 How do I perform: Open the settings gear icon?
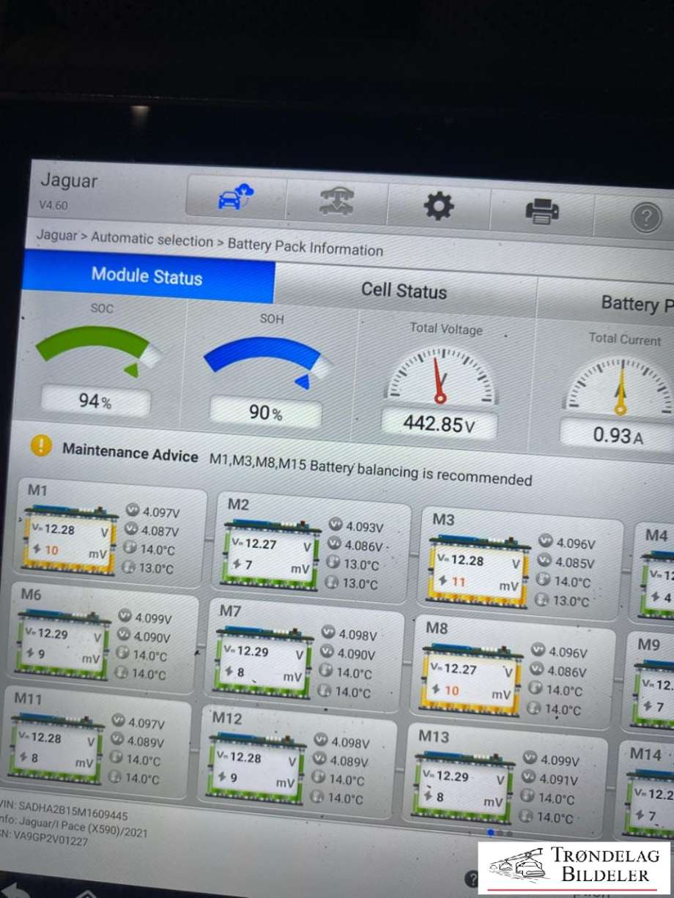(x=438, y=207)
